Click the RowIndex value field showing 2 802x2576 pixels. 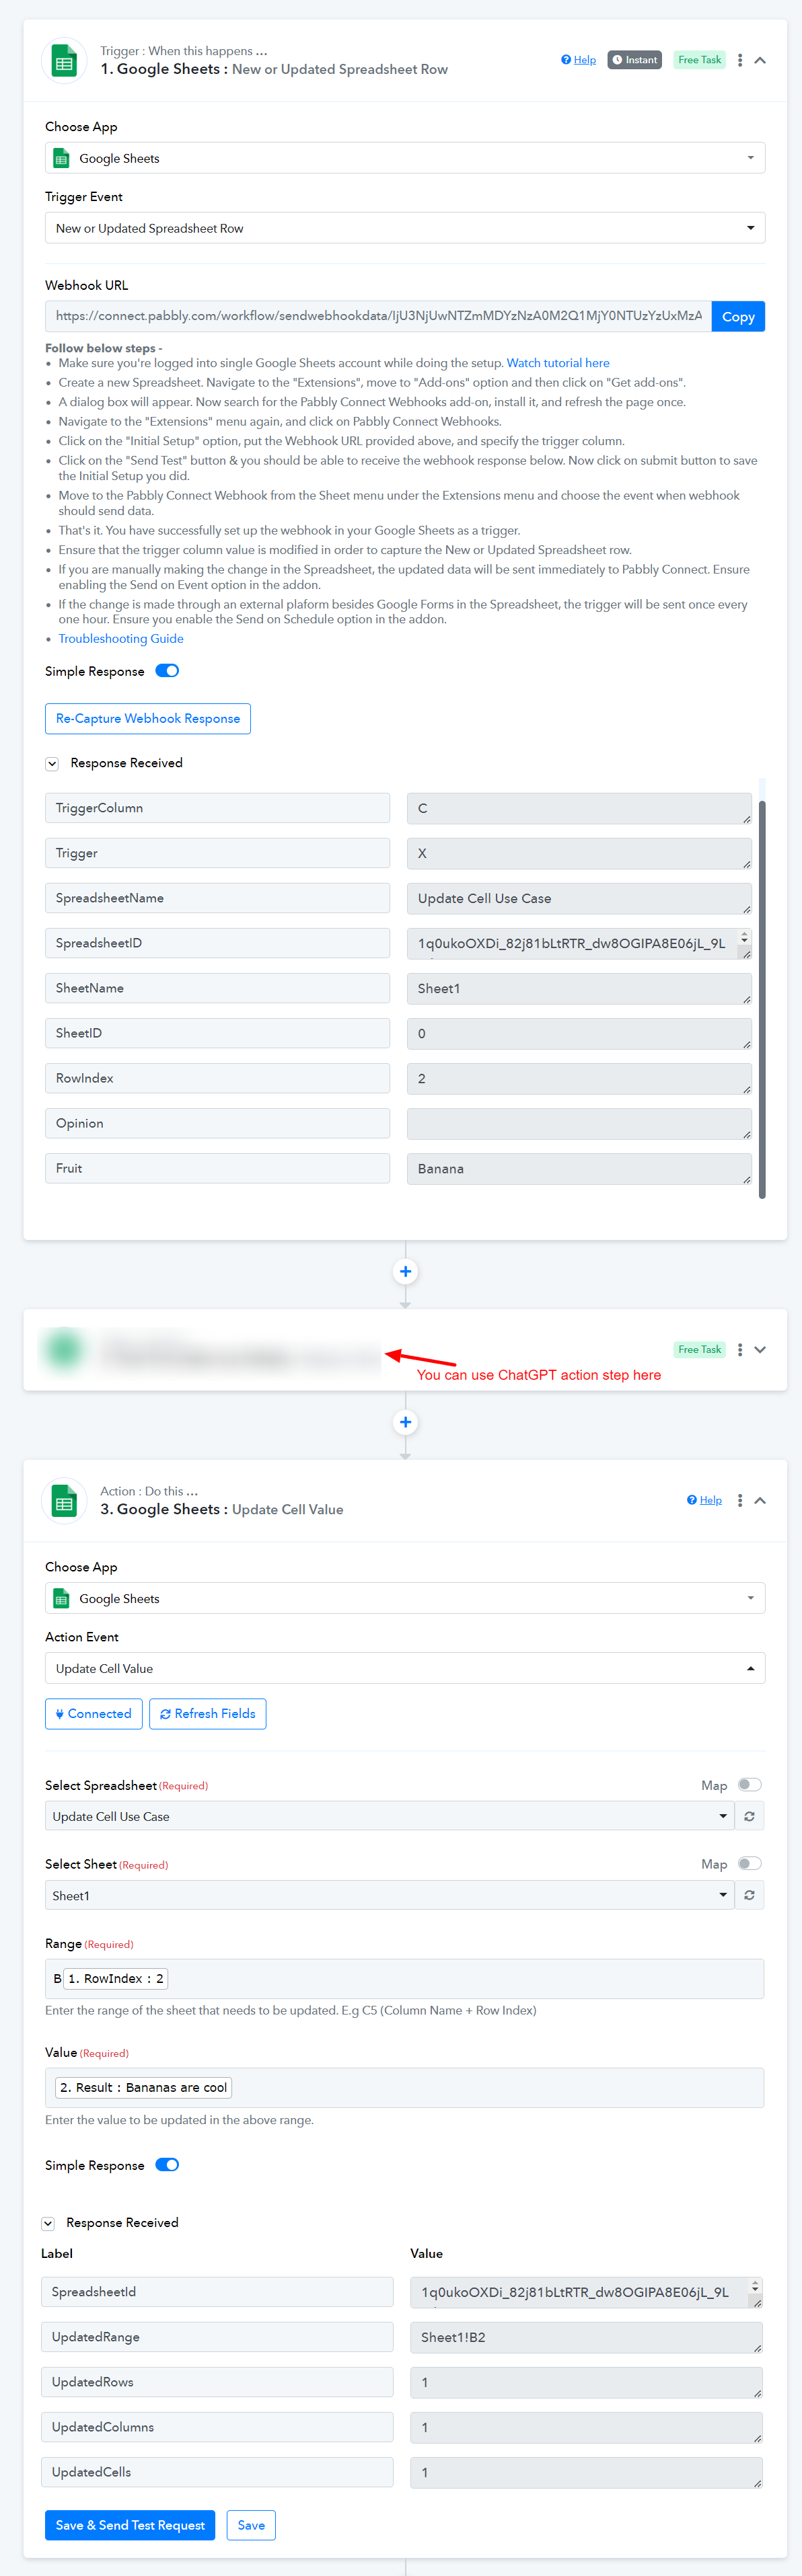pos(579,1078)
